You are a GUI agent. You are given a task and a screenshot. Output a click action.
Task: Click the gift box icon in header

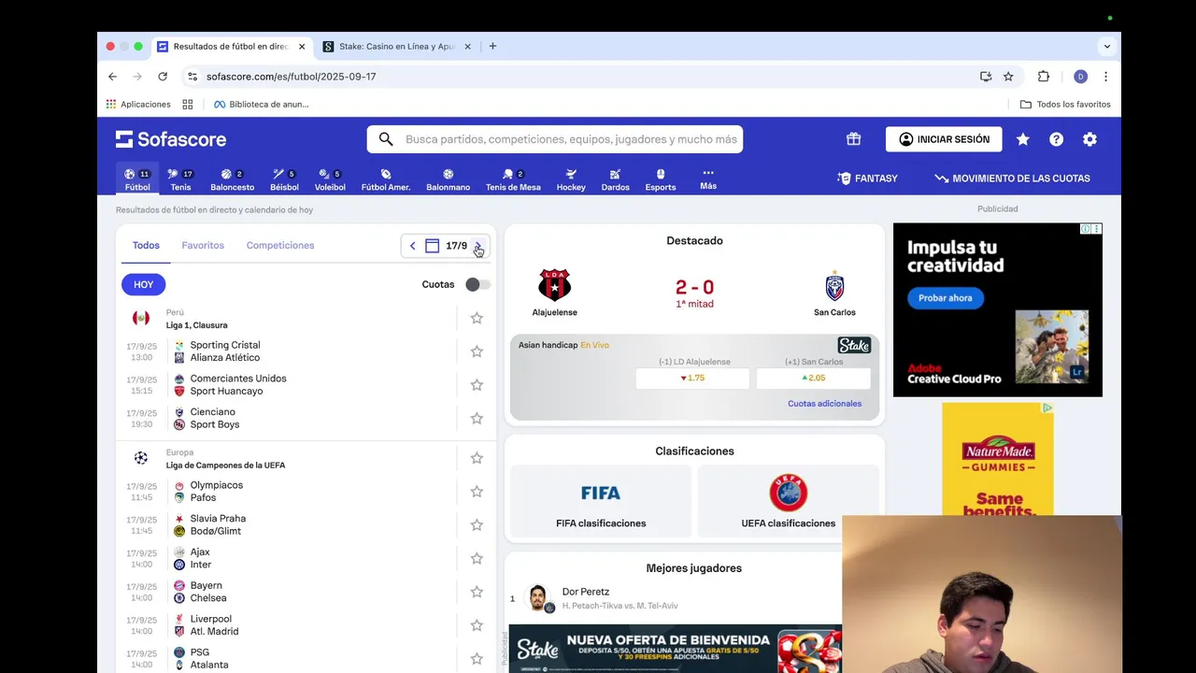pyautogui.click(x=853, y=139)
